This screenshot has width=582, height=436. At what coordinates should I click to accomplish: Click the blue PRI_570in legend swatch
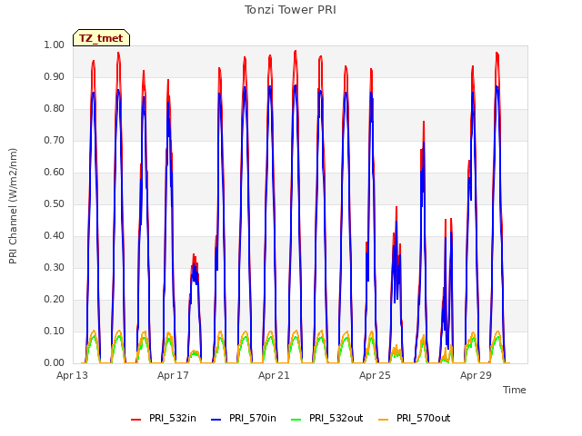coord(216,420)
